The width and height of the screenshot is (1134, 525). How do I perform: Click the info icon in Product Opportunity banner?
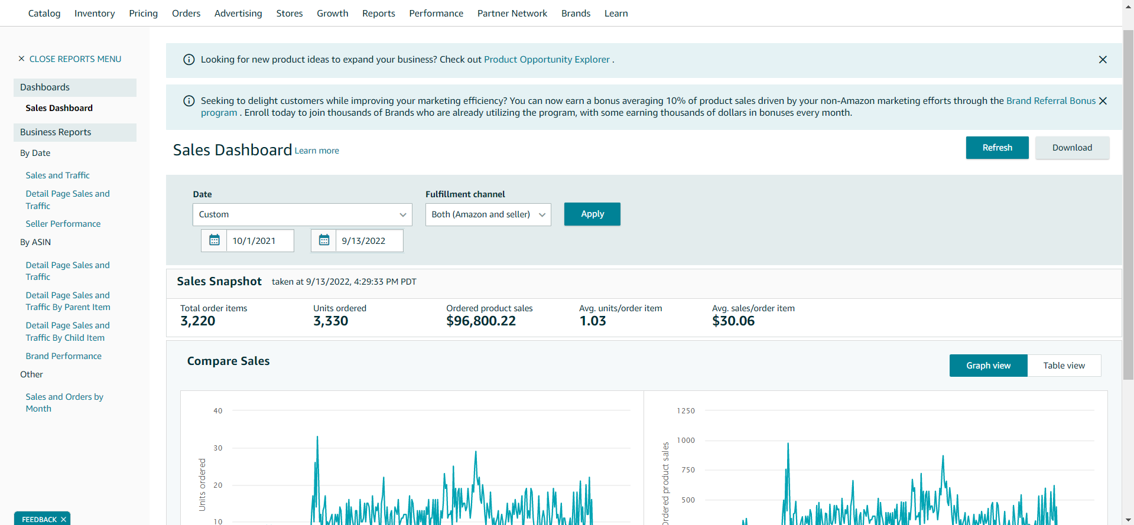[x=189, y=60]
